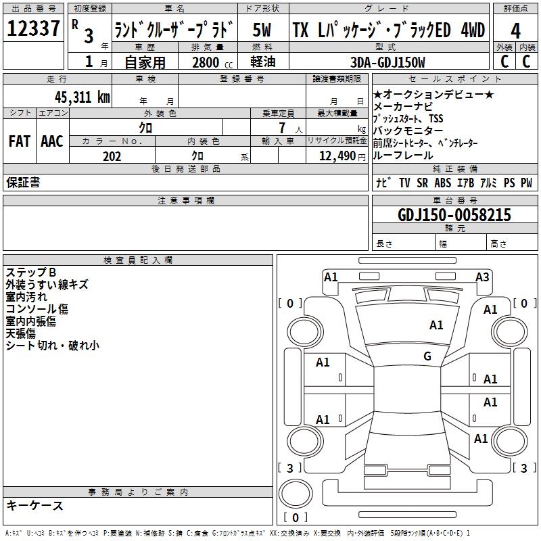Select grade text TX Lパッケージ・ブラックED 4WD

(x=389, y=30)
